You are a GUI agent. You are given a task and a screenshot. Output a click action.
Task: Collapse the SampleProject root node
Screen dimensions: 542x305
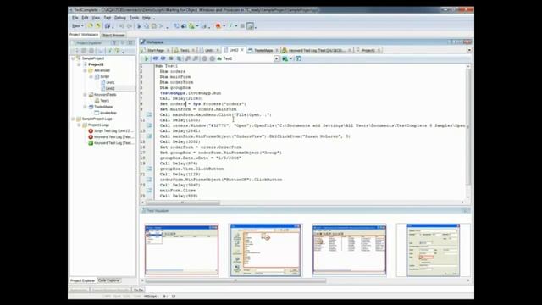pos(74,58)
